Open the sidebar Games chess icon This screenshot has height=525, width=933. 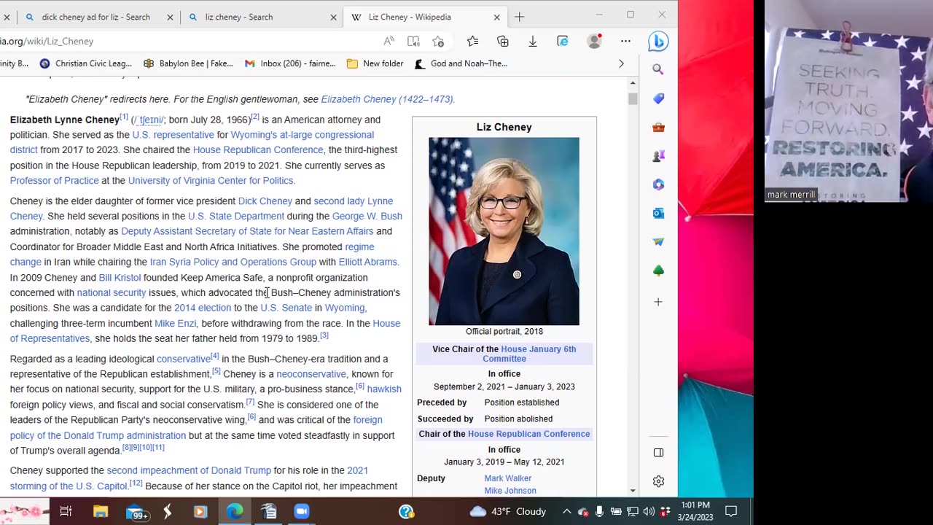(658, 156)
